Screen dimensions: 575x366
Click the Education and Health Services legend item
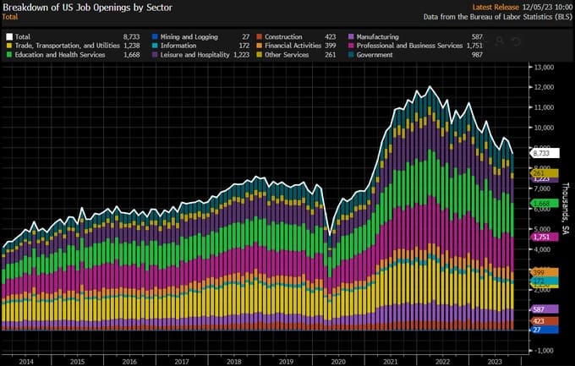57,55
